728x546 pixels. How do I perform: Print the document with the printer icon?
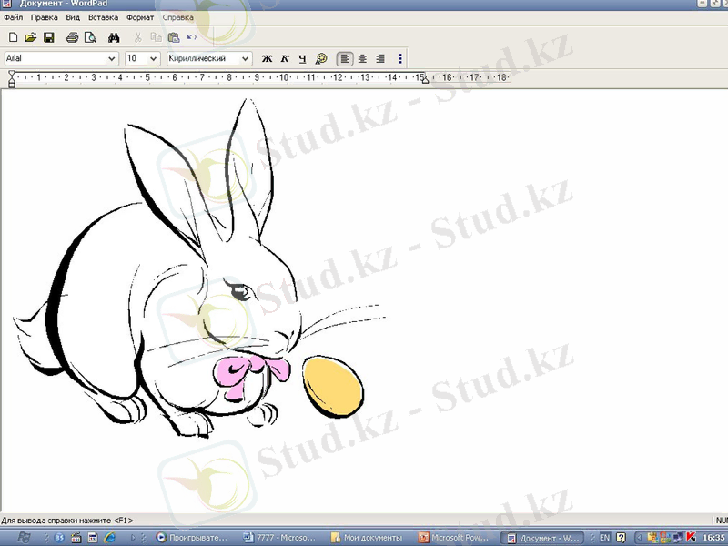pyautogui.click(x=72, y=37)
